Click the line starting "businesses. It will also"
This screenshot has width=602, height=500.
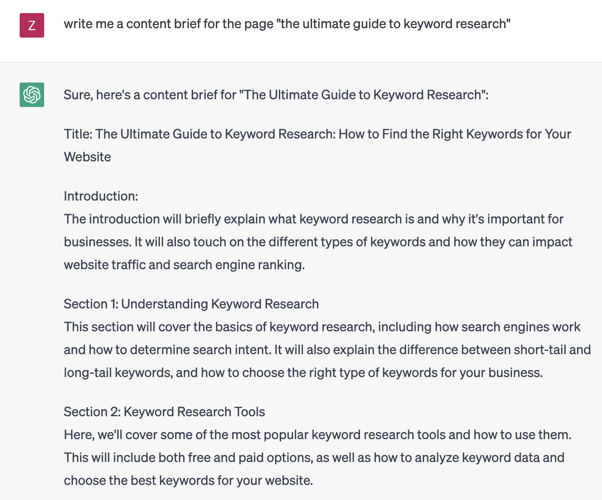[318, 242]
